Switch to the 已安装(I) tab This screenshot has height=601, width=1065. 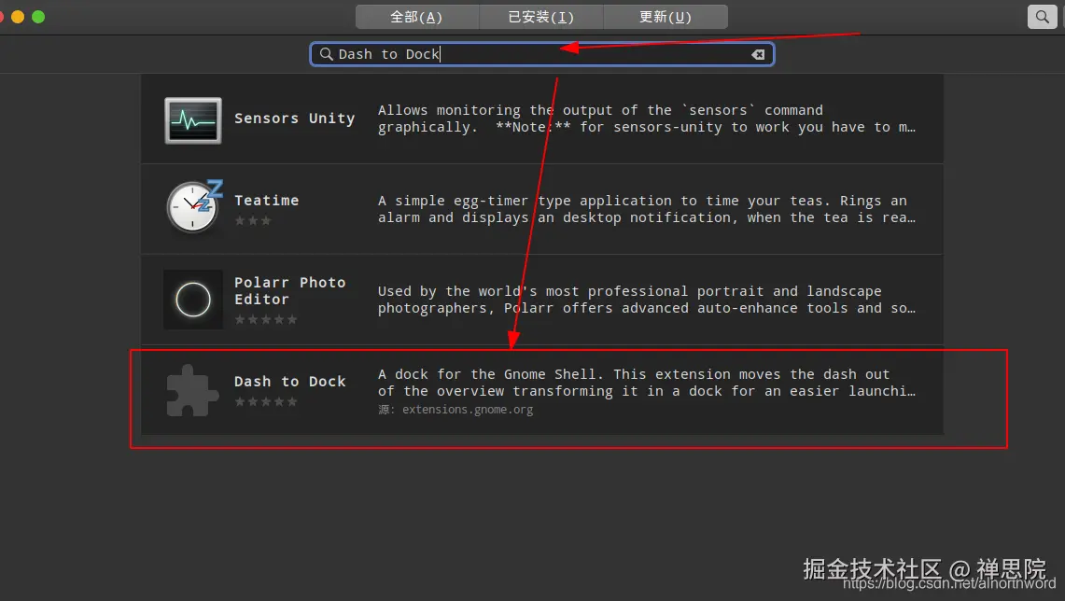(x=540, y=17)
